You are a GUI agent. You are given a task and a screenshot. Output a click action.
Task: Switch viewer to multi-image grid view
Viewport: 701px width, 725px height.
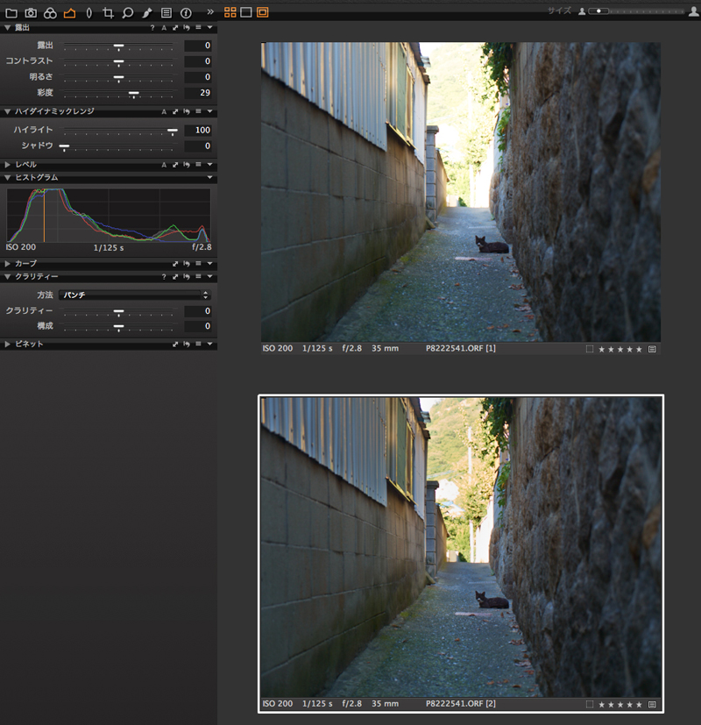(x=230, y=12)
